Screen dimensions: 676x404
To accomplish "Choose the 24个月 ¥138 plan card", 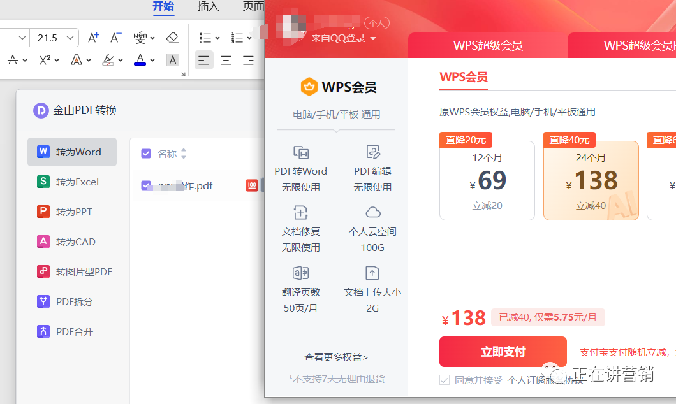I will [591, 180].
